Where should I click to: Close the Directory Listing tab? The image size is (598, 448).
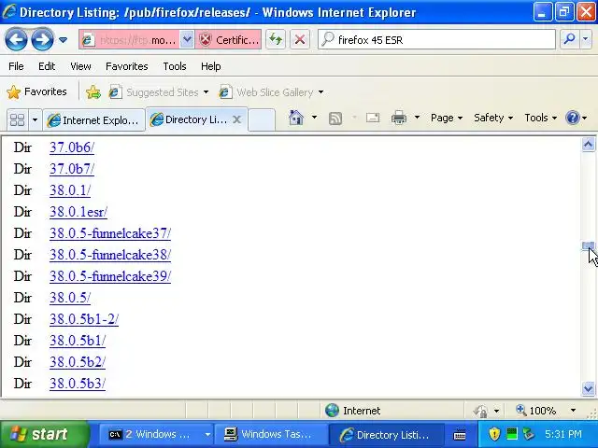tap(236, 119)
